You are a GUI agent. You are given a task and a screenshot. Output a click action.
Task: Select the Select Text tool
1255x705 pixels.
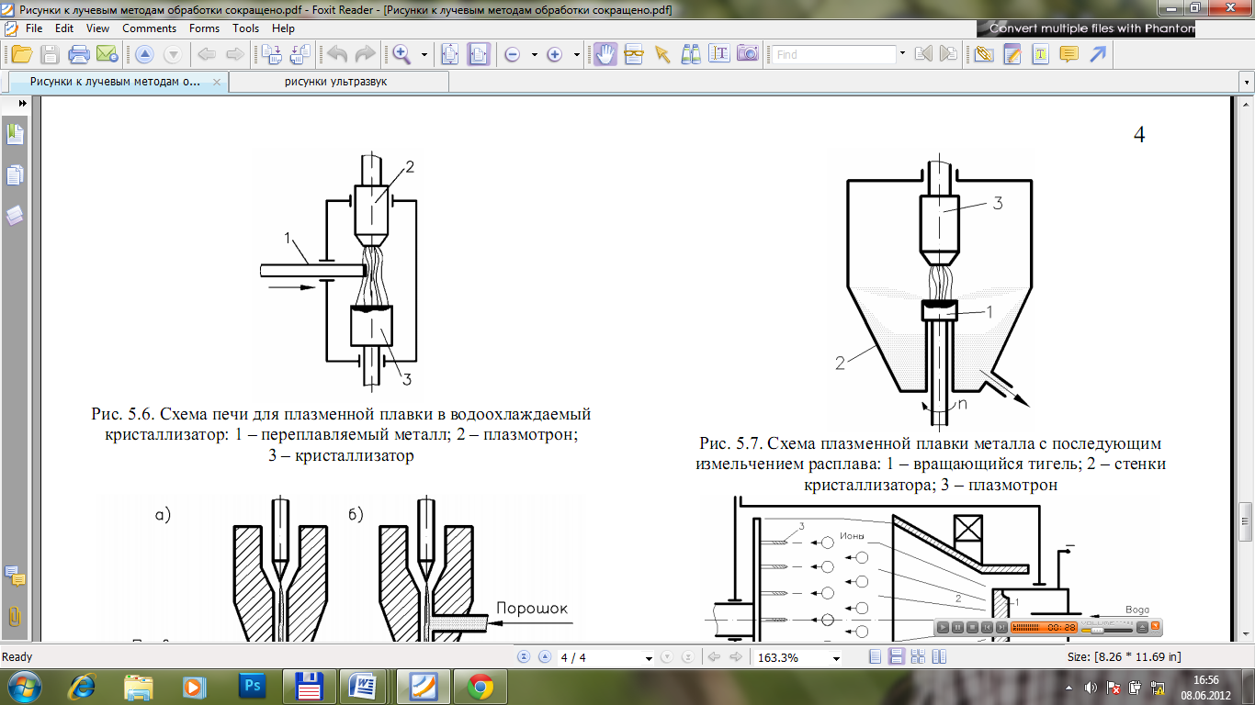tap(719, 54)
